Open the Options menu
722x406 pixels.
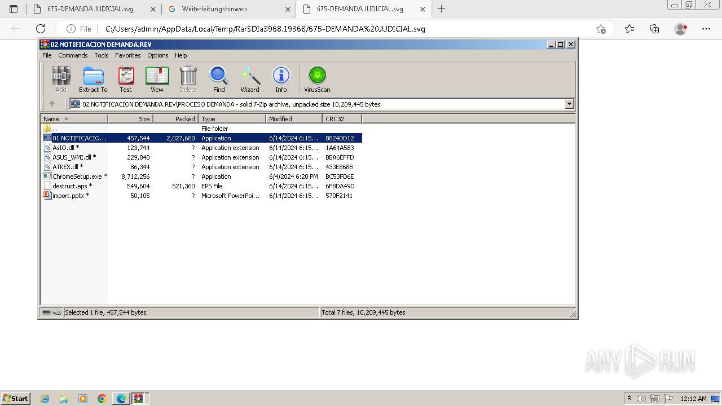(x=158, y=55)
